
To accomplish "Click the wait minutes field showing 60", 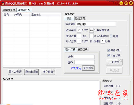I will click(x=91, y=30).
